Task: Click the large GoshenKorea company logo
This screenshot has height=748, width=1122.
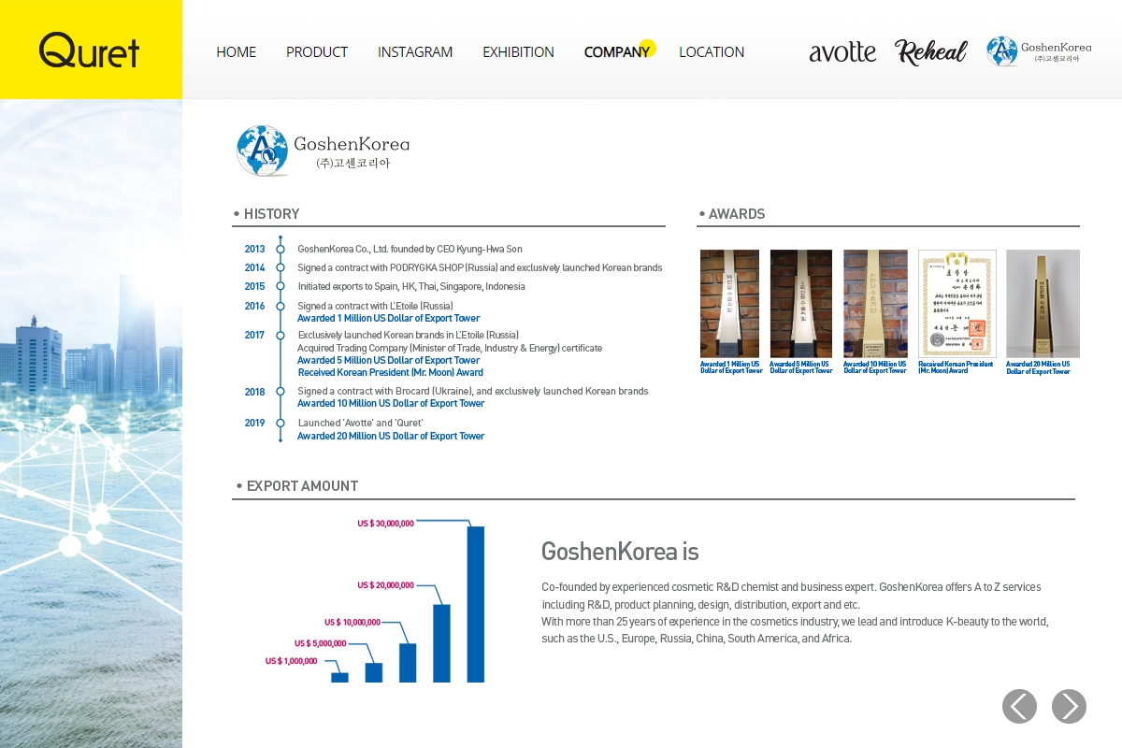Action: click(323, 151)
